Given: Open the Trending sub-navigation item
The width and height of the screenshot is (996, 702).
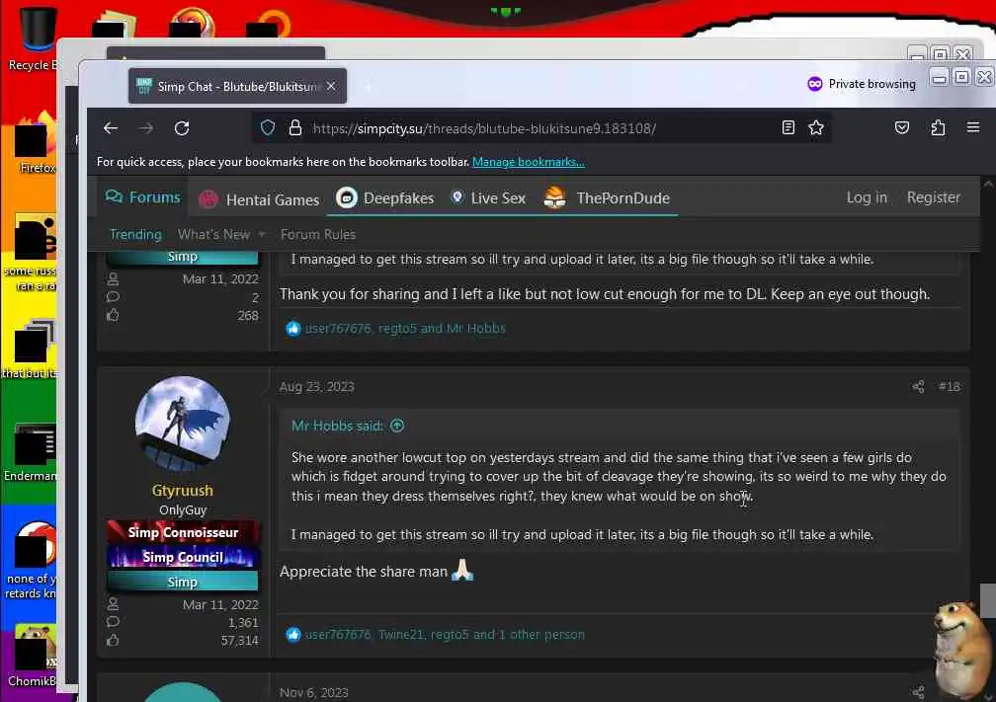Looking at the screenshot, I should point(136,234).
